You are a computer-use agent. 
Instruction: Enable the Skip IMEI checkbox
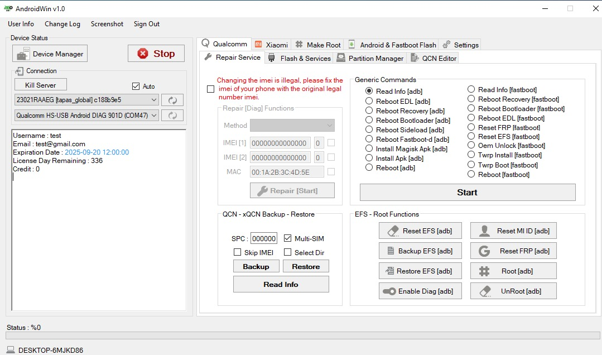(237, 253)
